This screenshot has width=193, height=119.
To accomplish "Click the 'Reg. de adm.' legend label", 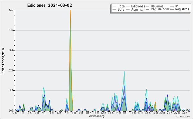I will point(160,9).
